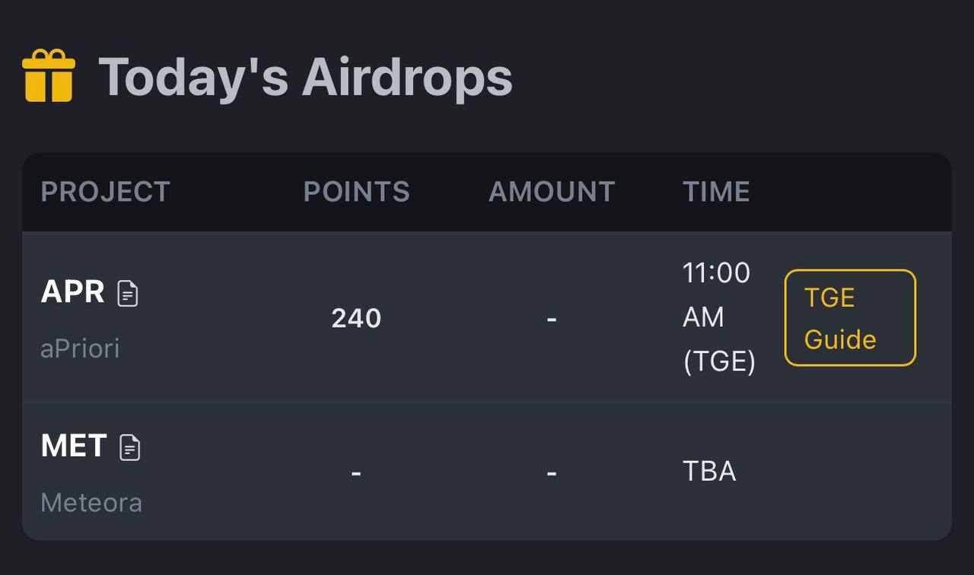Click the points dash in MET row
This screenshot has height=575, width=974.
[x=356, y=473]
